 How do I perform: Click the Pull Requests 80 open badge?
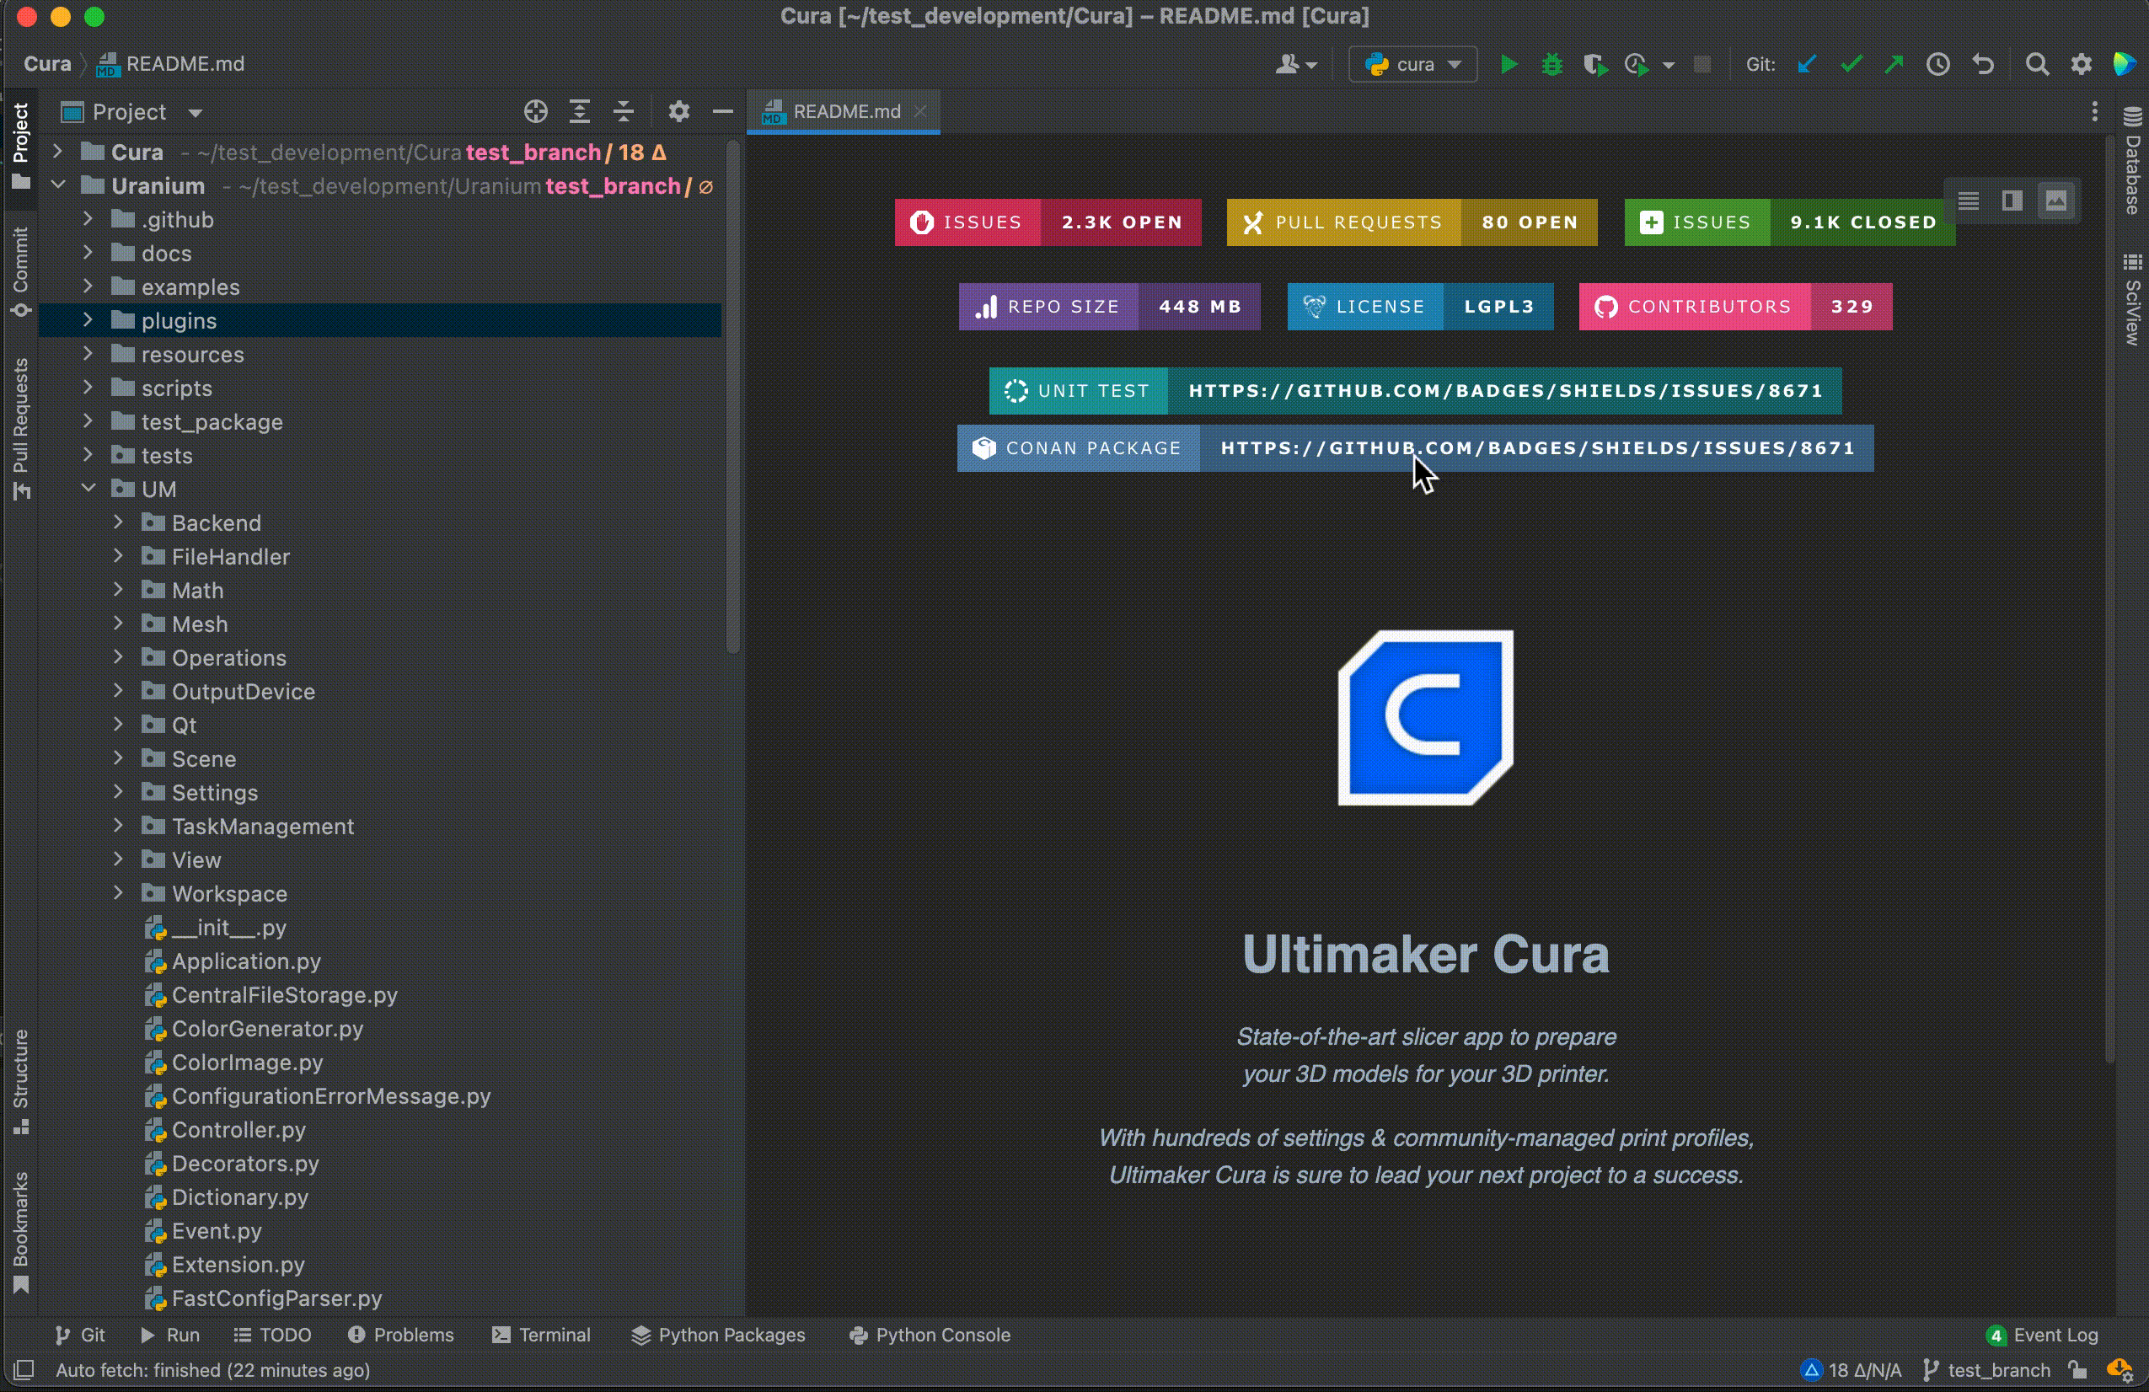pyautogui.click(x=1412, y=222)
